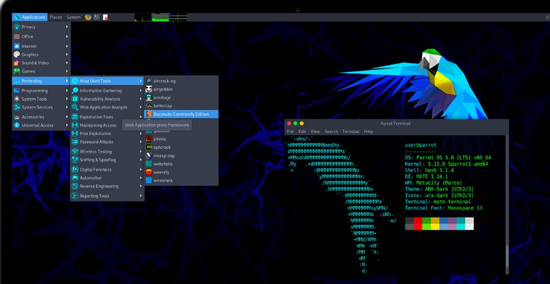
Task: Expand the Accessories submenu arrow
Action: pyautogui.click(x=66, y=117)
